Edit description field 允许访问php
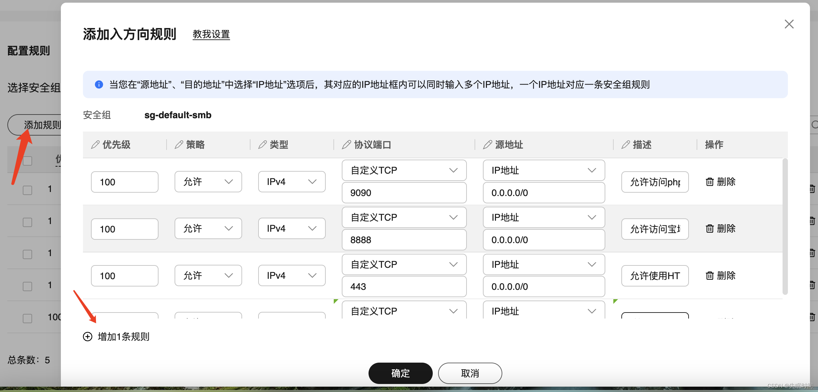Image resolution: width=818 pixels, height=392 pixels. (655, 182)
